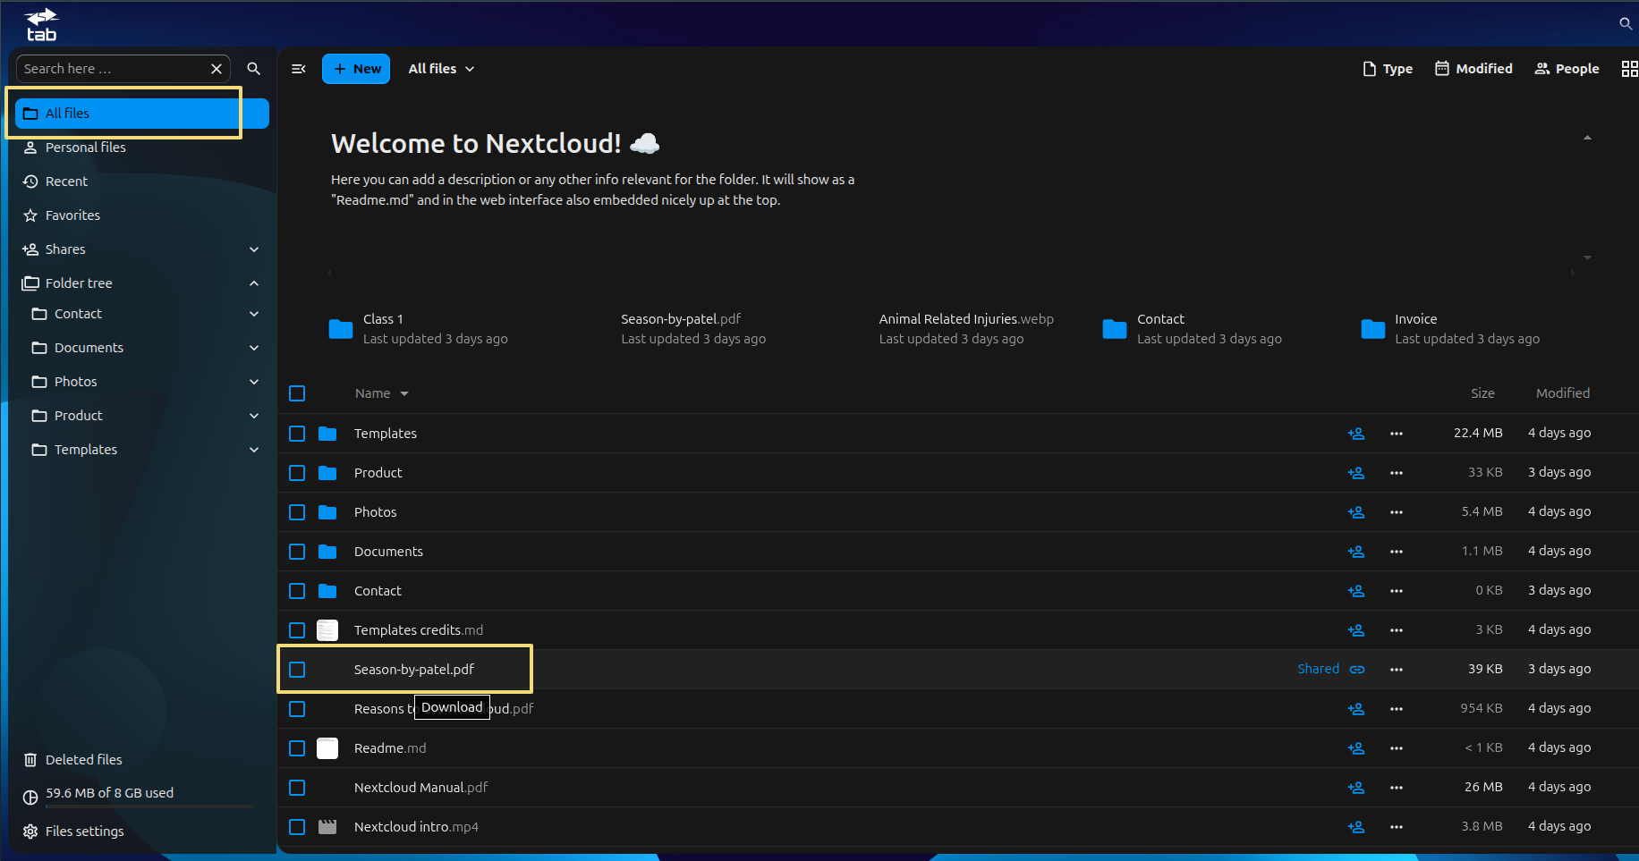Toggle the select-all files checkbox
The height and width of the screenshot is (861, 1639).
(297, 393)
